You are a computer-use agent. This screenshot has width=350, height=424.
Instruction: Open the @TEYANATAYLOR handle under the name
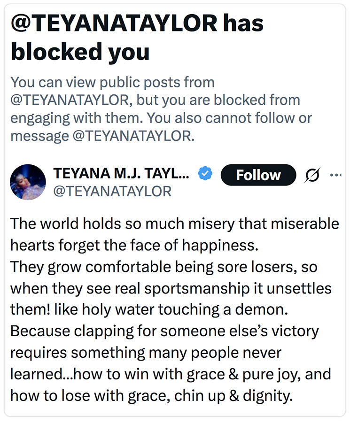(115, 191)
